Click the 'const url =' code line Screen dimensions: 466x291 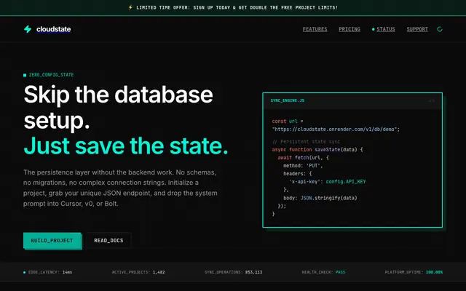288,121
